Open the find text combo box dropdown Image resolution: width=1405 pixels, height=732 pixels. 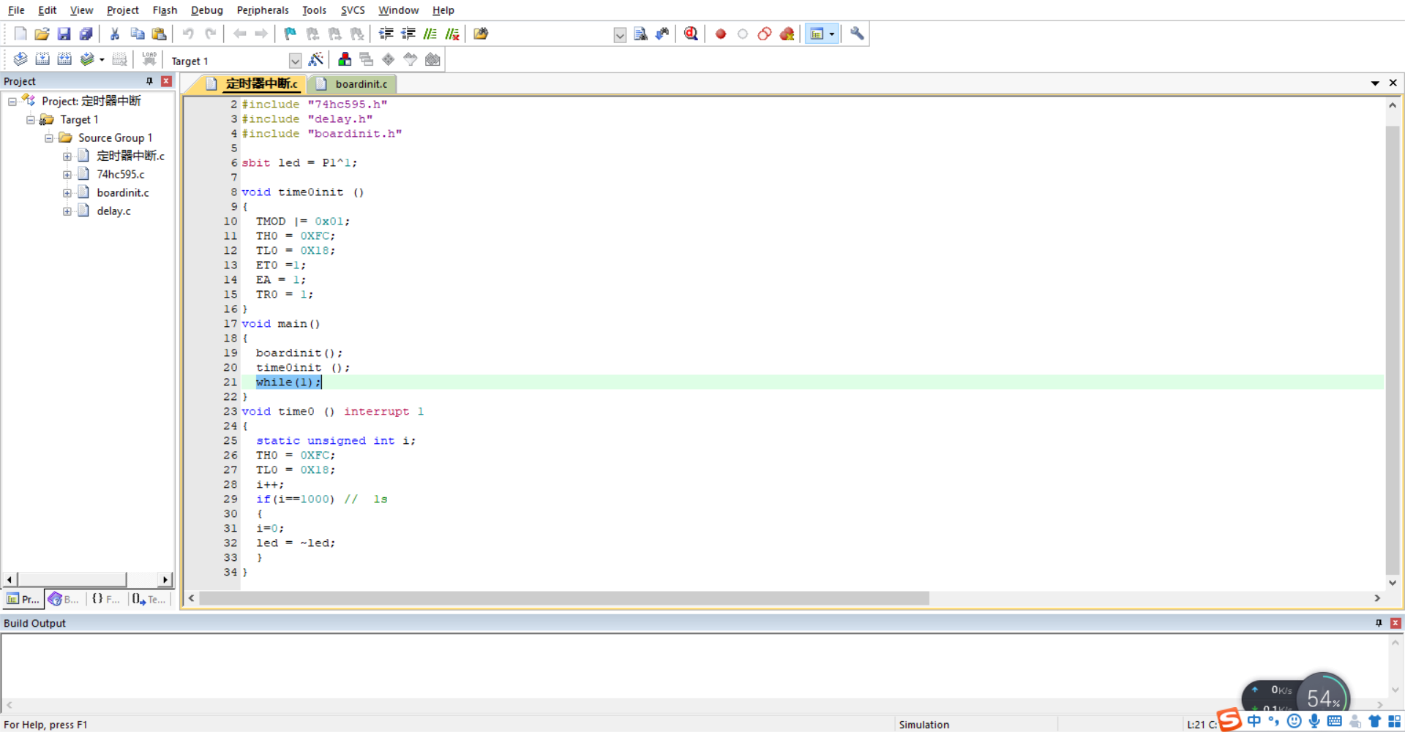click(620, 34)
